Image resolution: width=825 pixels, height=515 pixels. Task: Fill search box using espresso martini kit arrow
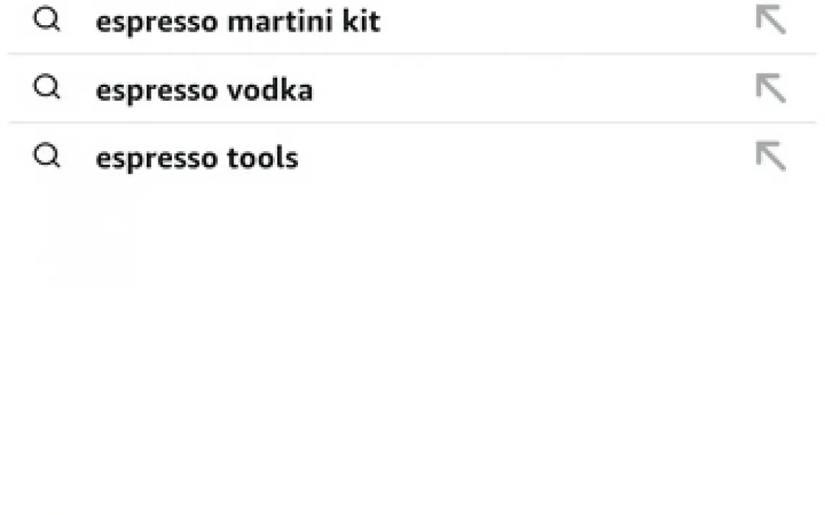771,19
